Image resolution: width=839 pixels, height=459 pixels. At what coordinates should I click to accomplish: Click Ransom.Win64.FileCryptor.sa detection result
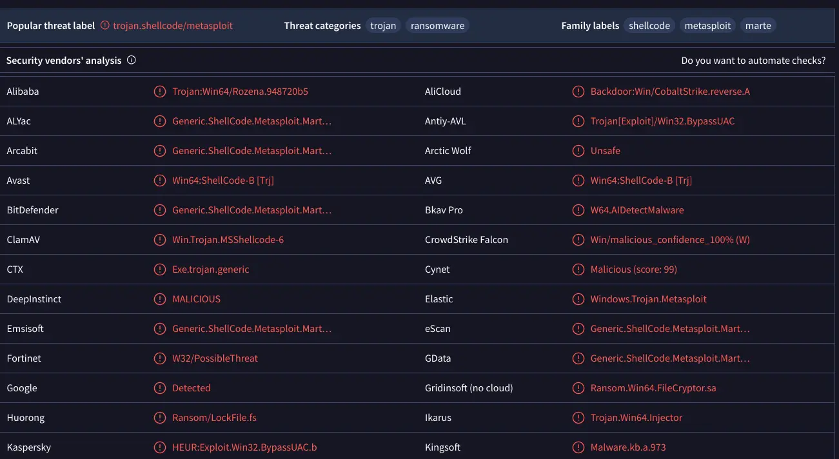coord(653,388)
